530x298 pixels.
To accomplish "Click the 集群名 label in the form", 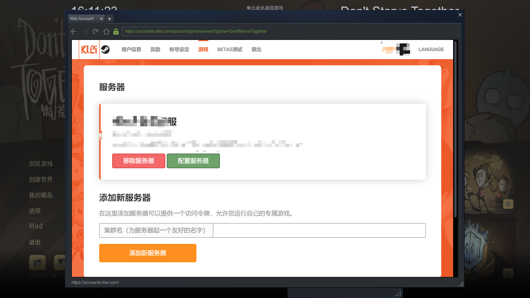I will [156, 230].
